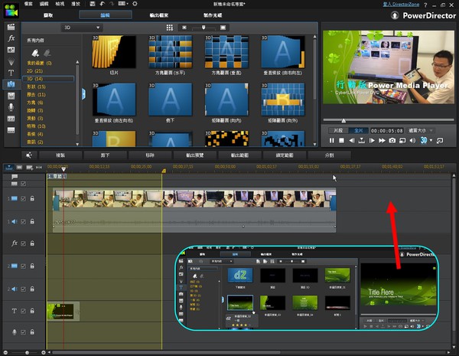Uncheck video track 1 enable checkbox
This screenshot has height=356, width=459.
click(x=23, y=198)
